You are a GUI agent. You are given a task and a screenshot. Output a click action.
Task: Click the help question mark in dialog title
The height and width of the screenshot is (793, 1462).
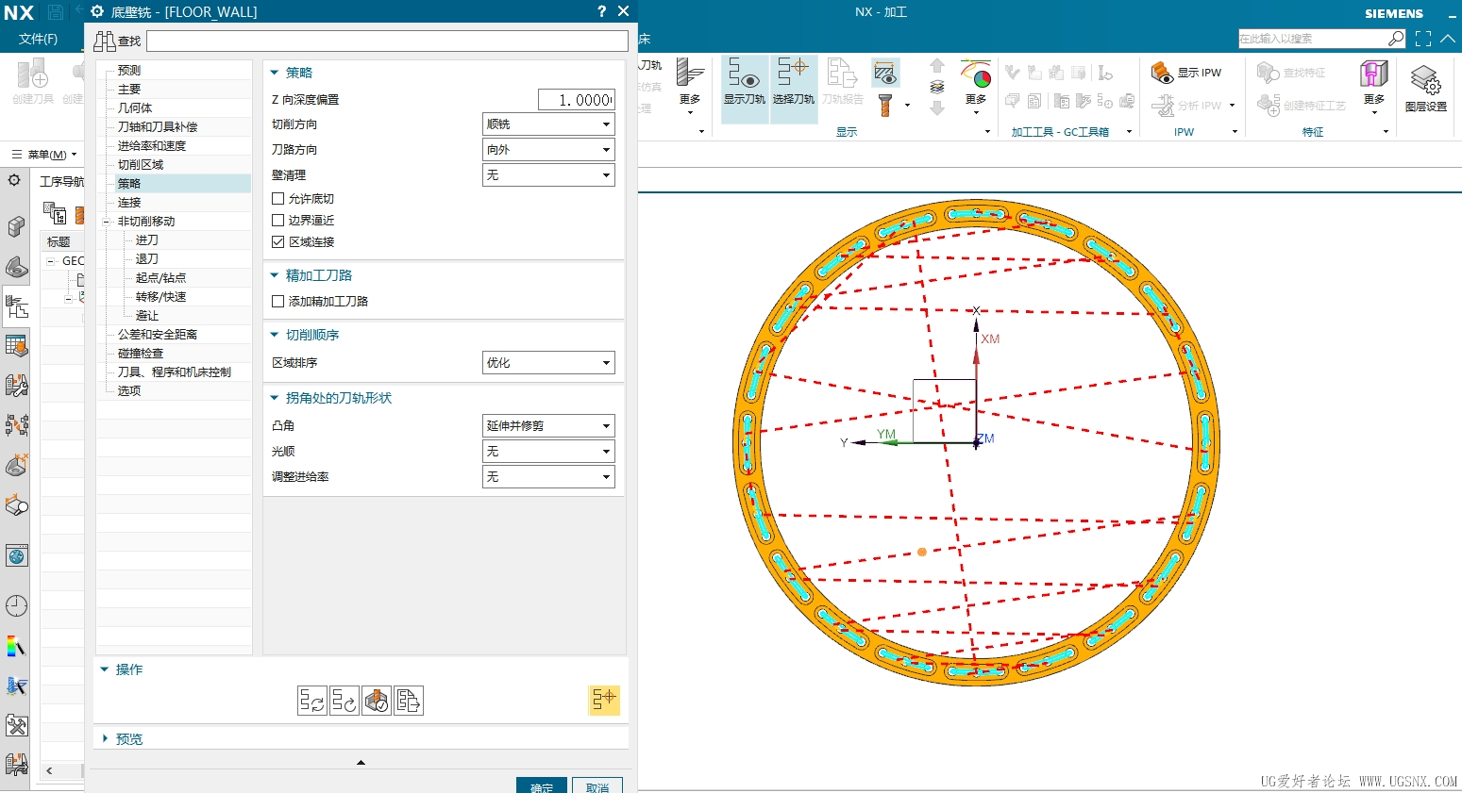click(601, 11)
